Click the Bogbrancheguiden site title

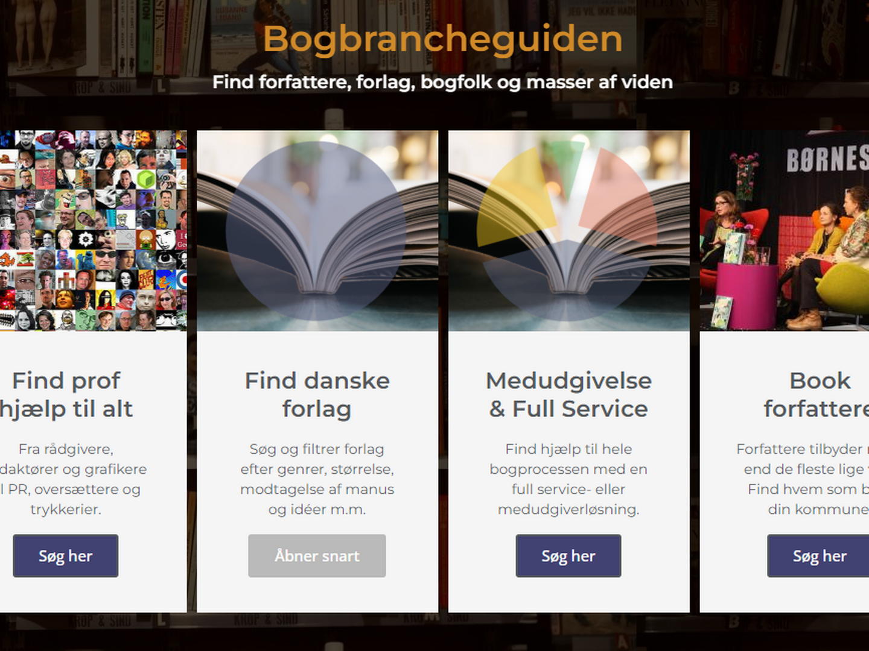click(442, 39)
